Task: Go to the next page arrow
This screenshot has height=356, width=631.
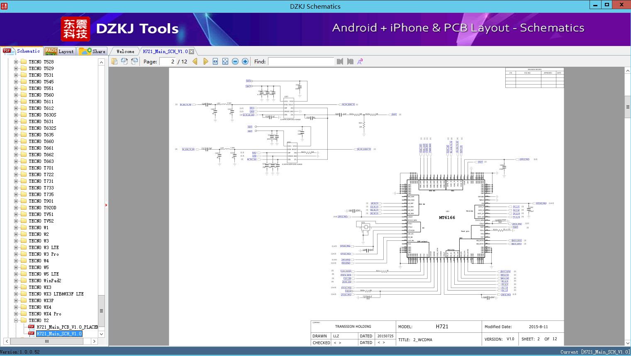Action: click(206, 61)
